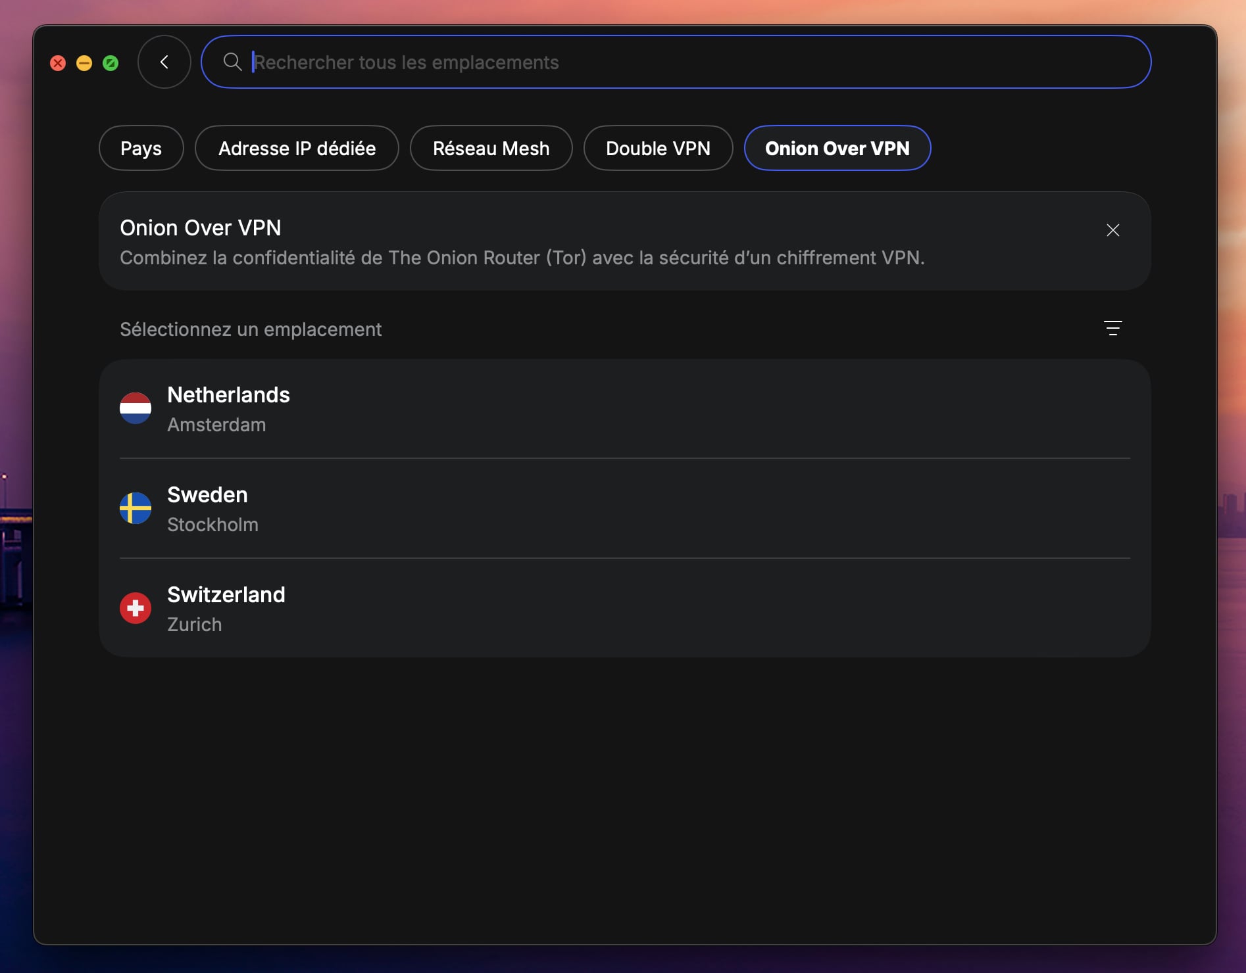Viewport: 1246px width, 973px height.
Task: Switch to the Pays tab
Action: (141, 148)
